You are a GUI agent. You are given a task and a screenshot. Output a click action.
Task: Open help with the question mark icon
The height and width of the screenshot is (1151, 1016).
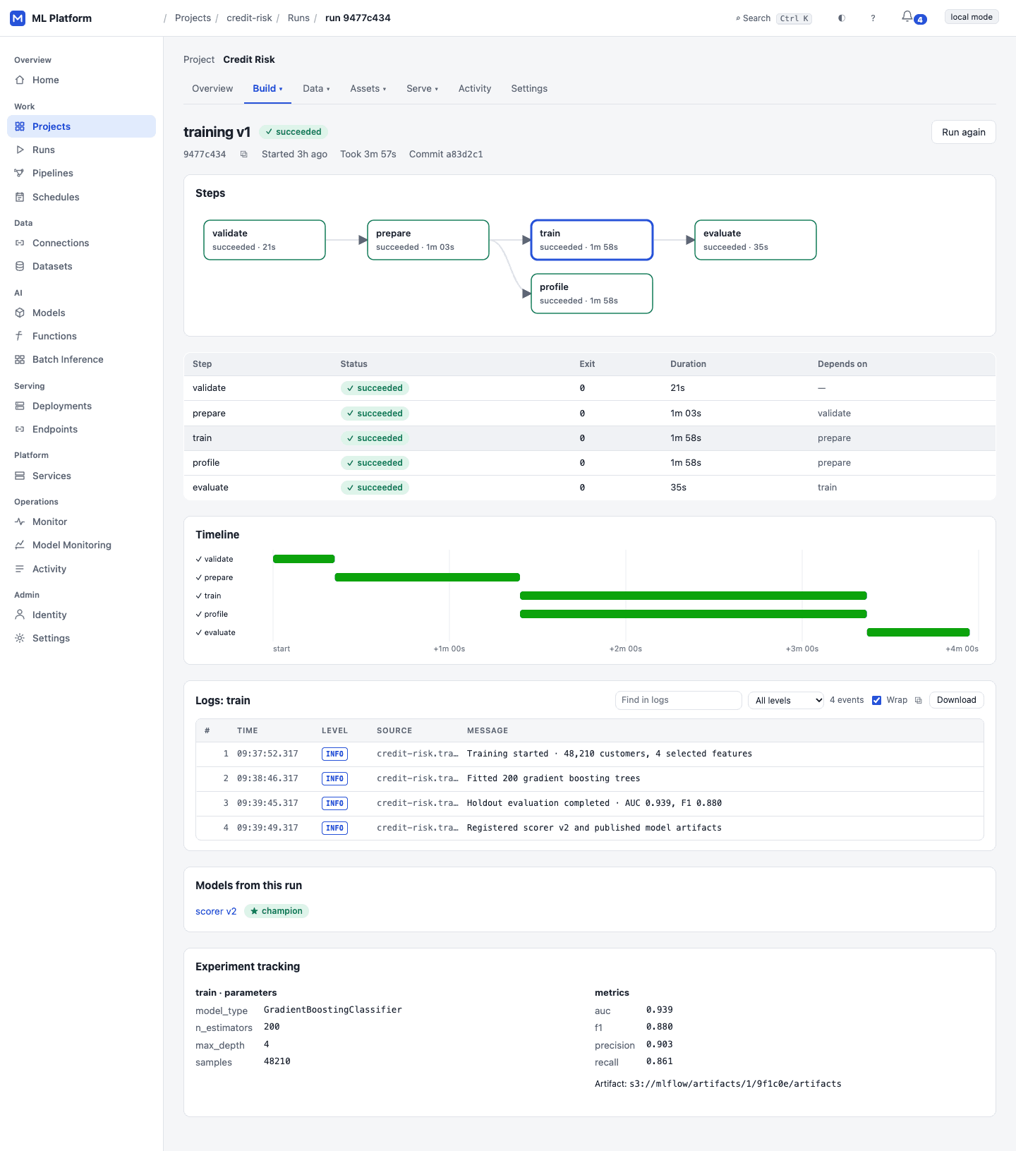(x=873, y=18)
